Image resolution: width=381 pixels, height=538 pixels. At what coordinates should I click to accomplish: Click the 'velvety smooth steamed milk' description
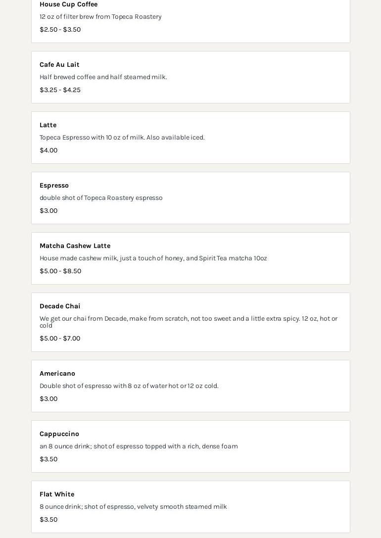click(133, 507)
